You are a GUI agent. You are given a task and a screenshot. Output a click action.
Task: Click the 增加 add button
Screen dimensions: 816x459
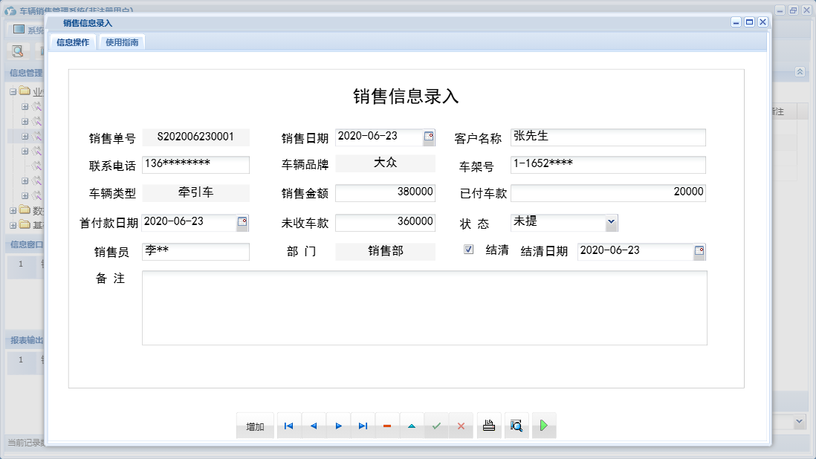click(x=255, y=426)
